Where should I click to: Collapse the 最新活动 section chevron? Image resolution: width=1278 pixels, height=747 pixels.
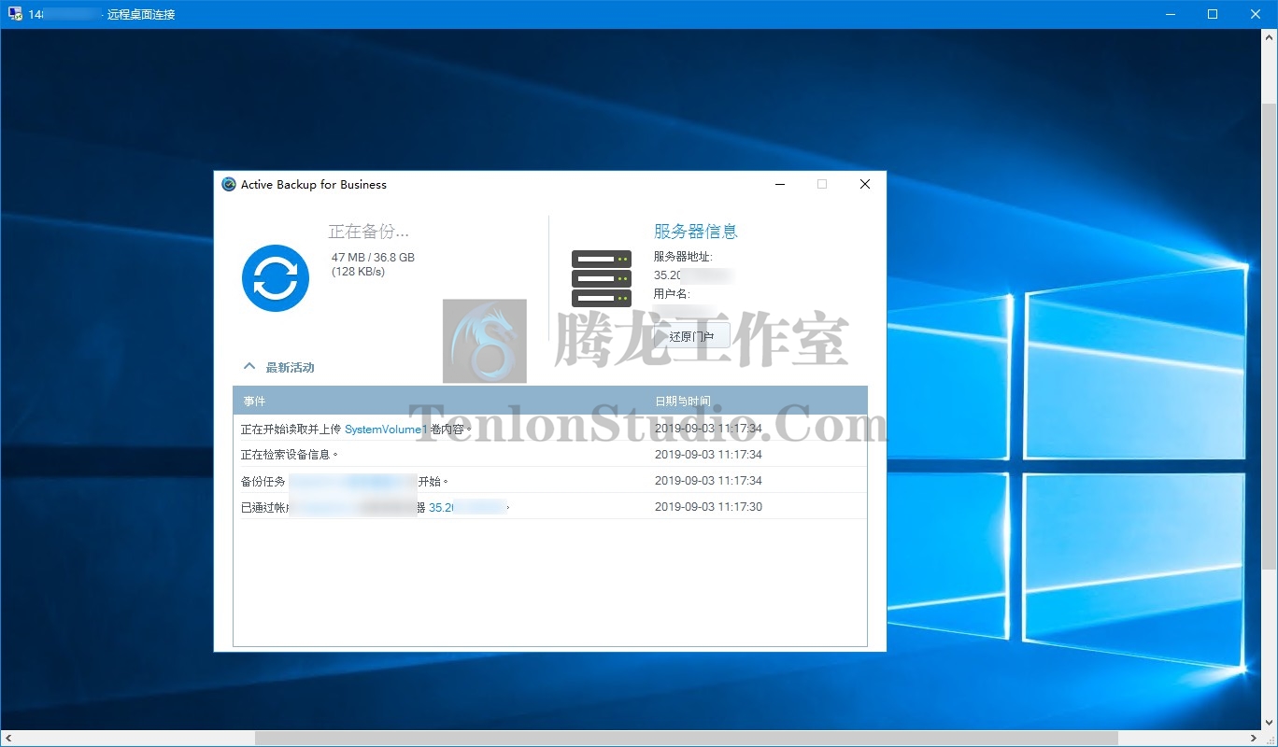coord(249,367)
